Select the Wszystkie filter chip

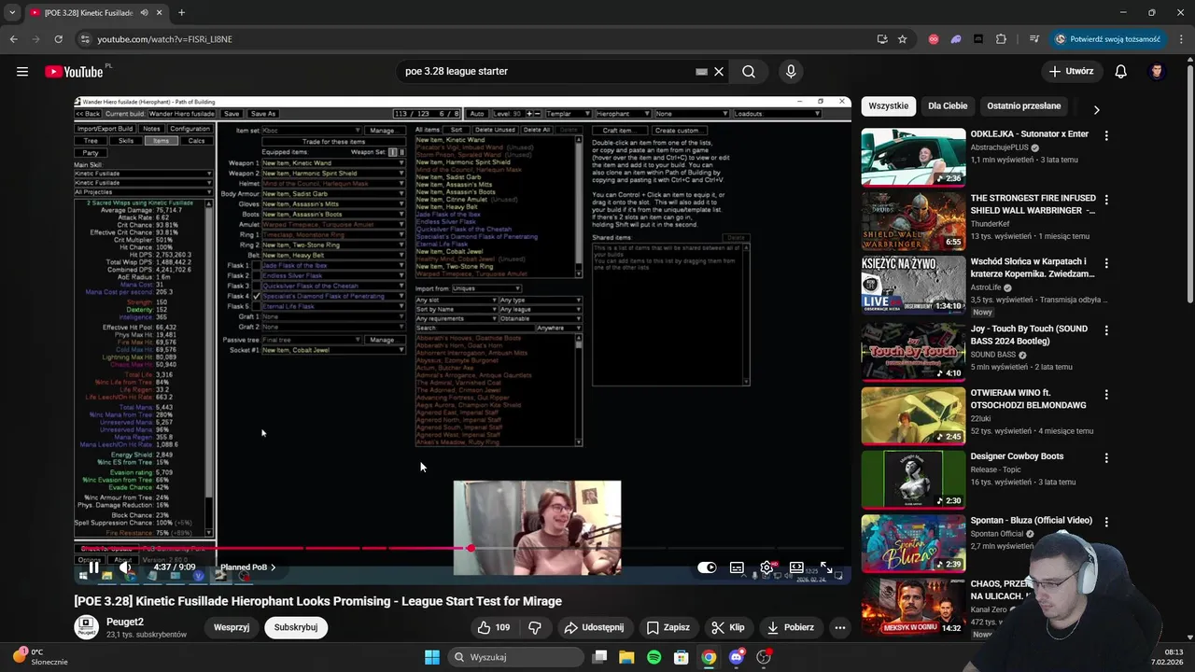[x=888, y=106]
